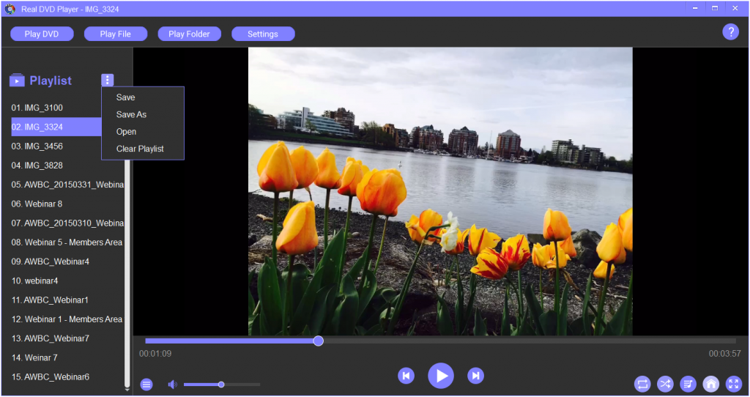Start playback with the Play button
Image resolution: width=750 pixels, height=397 pixels.
pos(440,376)
